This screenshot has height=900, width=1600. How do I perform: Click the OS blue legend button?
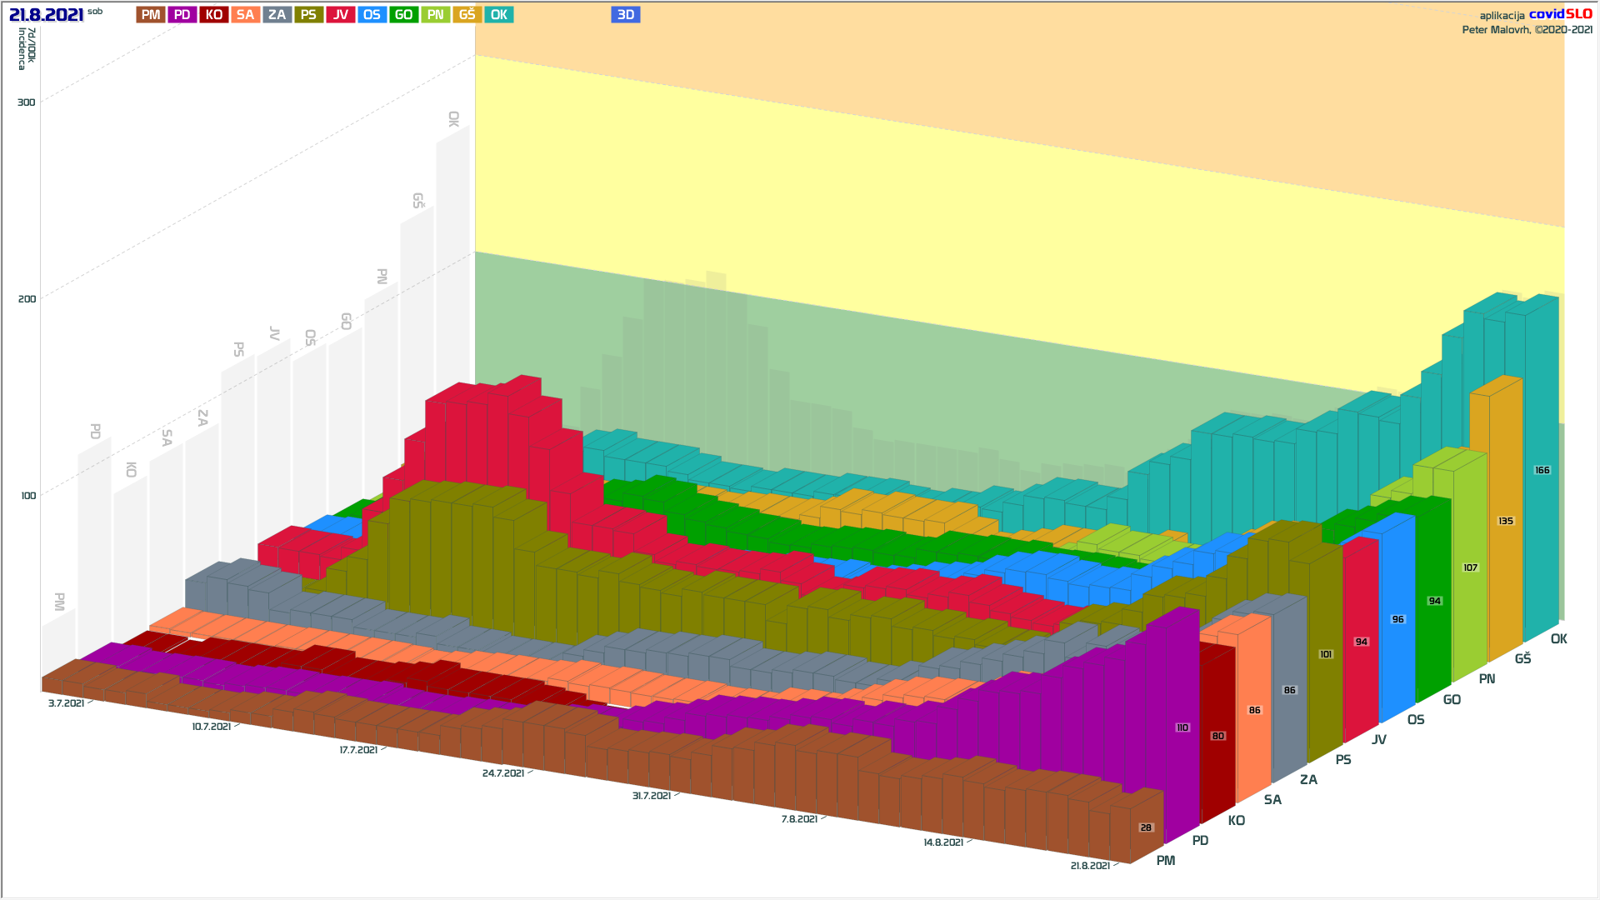coord(372,14)
